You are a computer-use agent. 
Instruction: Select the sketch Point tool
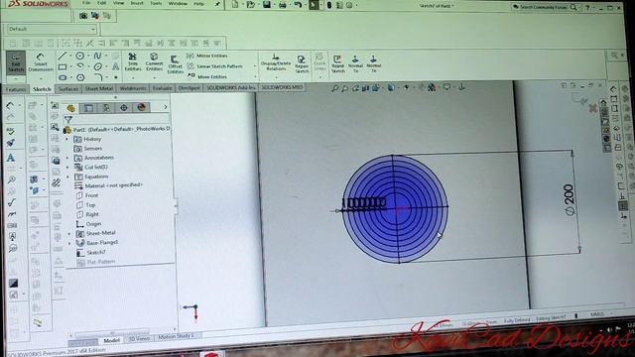[x=116, y=77]
